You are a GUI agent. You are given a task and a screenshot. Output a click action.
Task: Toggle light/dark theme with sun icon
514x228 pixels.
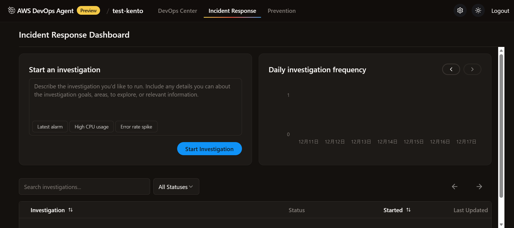478,11
